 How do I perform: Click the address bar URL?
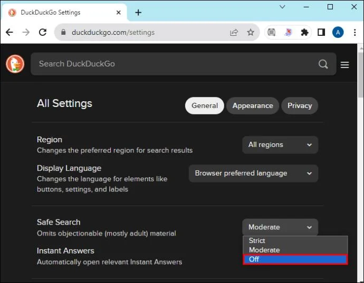coord(113,32)
